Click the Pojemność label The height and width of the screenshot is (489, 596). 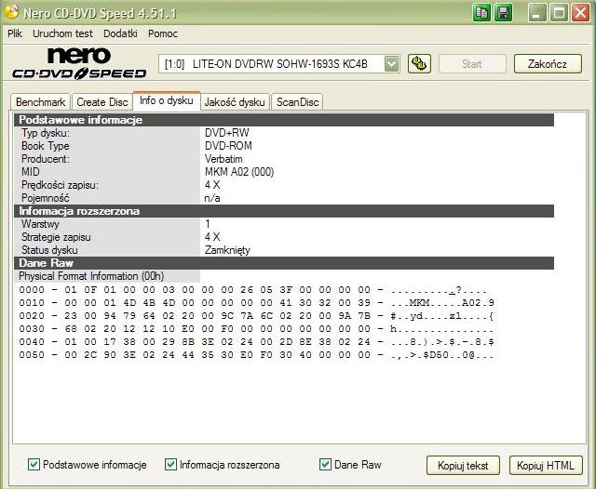46,198
